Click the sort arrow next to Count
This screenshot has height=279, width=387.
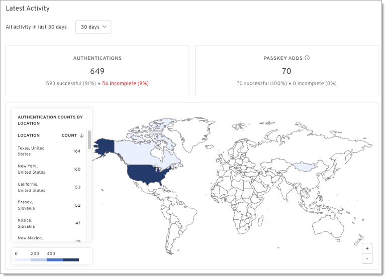[81, 135]
